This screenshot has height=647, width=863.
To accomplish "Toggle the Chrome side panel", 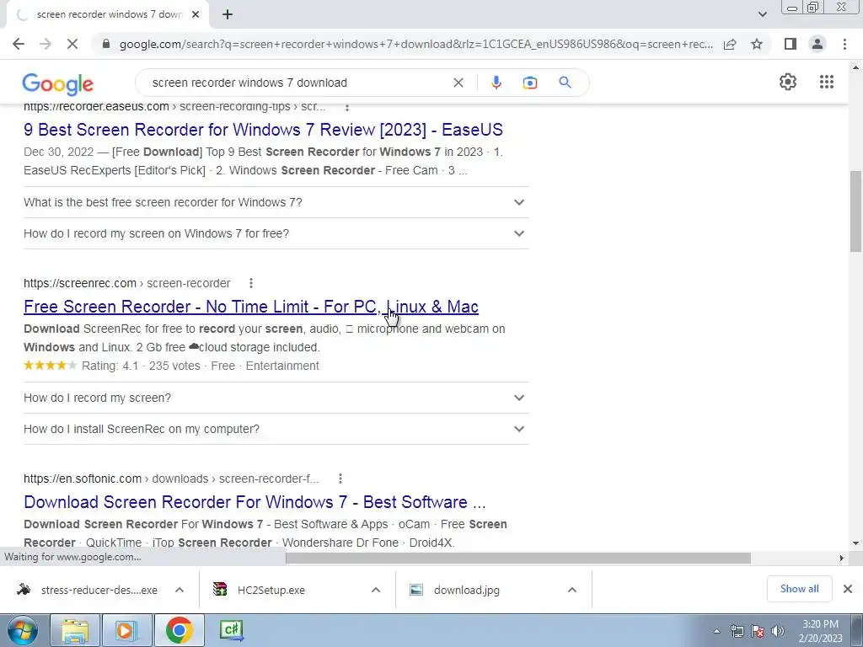I will click(791, 44).
